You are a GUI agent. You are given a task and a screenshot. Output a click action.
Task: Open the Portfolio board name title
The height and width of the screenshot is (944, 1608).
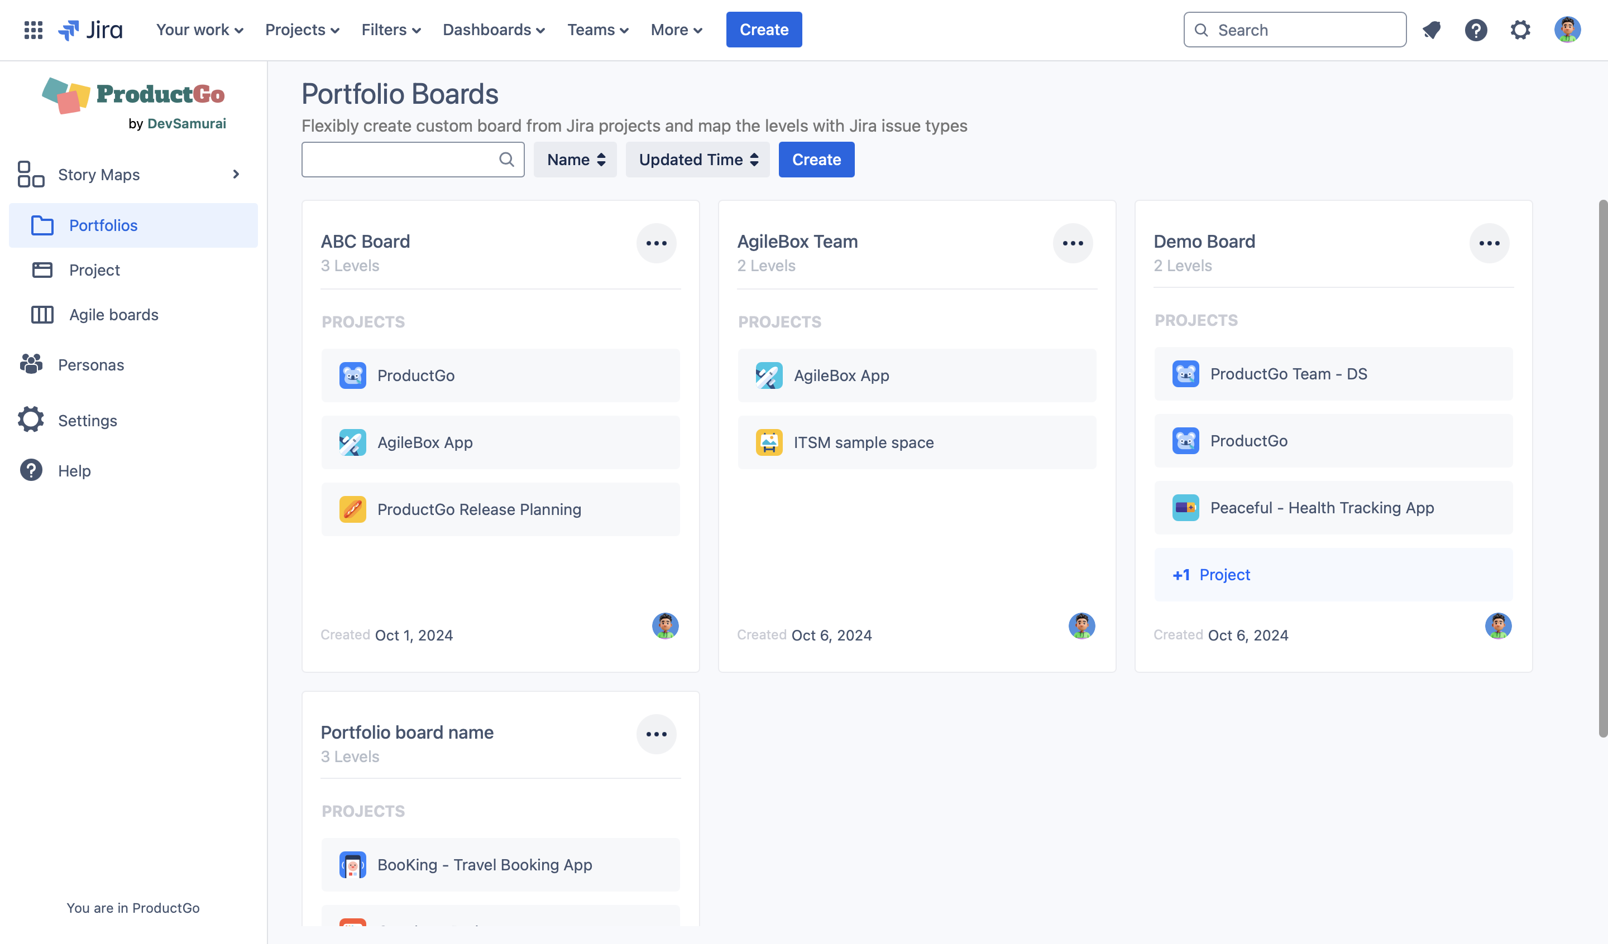tap(407, 732)
